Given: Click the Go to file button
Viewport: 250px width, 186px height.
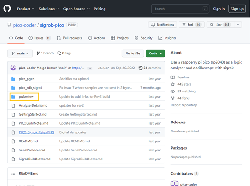Looking at the screenshot, I should (133, 54).
